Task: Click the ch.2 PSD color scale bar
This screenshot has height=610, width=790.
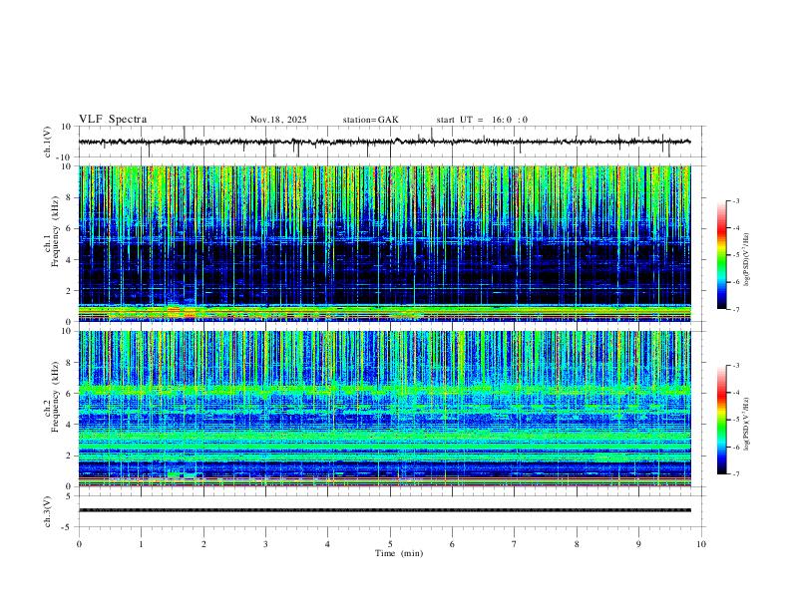Action: [722, 420]
